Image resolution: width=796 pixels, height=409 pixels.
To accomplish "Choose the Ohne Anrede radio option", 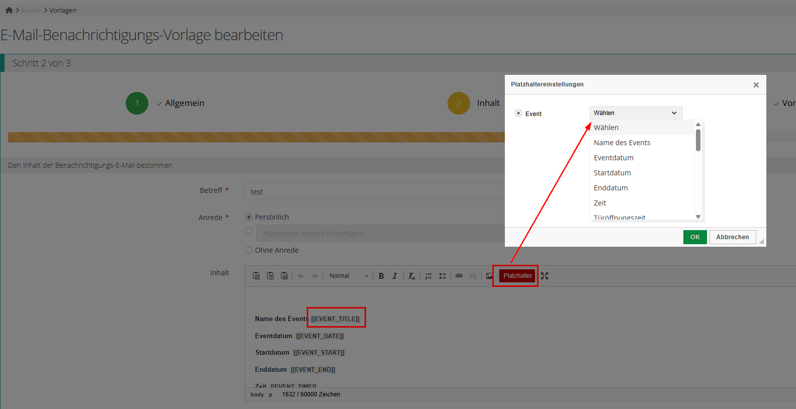I will click(249, 250).
